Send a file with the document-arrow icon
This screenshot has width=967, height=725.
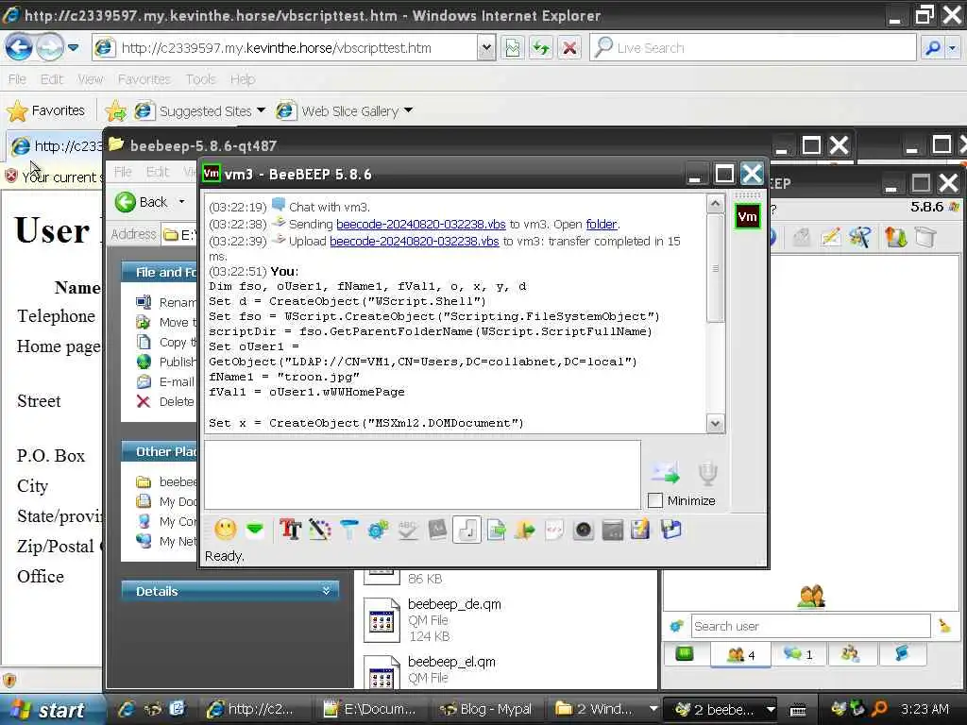coord(497,530)
